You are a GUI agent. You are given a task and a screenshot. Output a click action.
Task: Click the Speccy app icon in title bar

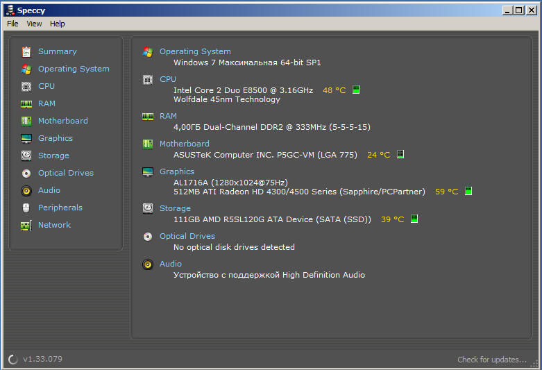[x=10, y=10]
